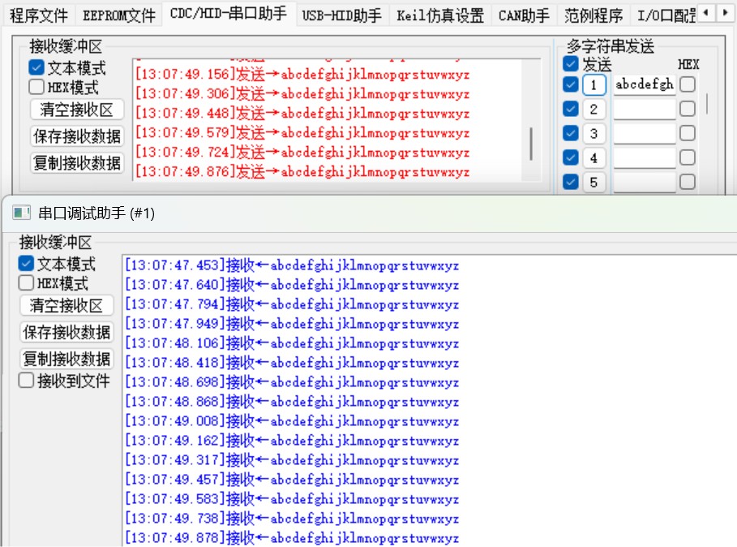Uncheck the send checkbox for string row 1
Image resolution: width=737 pixels, height=547 pixels.
(570, 84)
